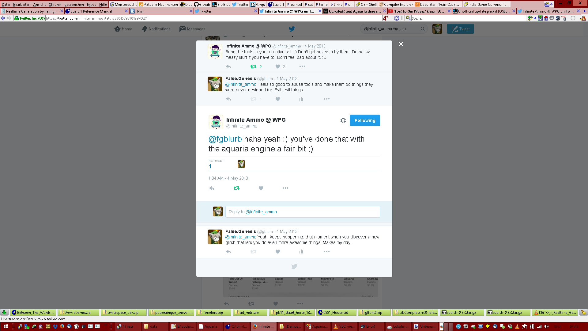
Task: Compose a new Tweet
Action: [460, 29]
